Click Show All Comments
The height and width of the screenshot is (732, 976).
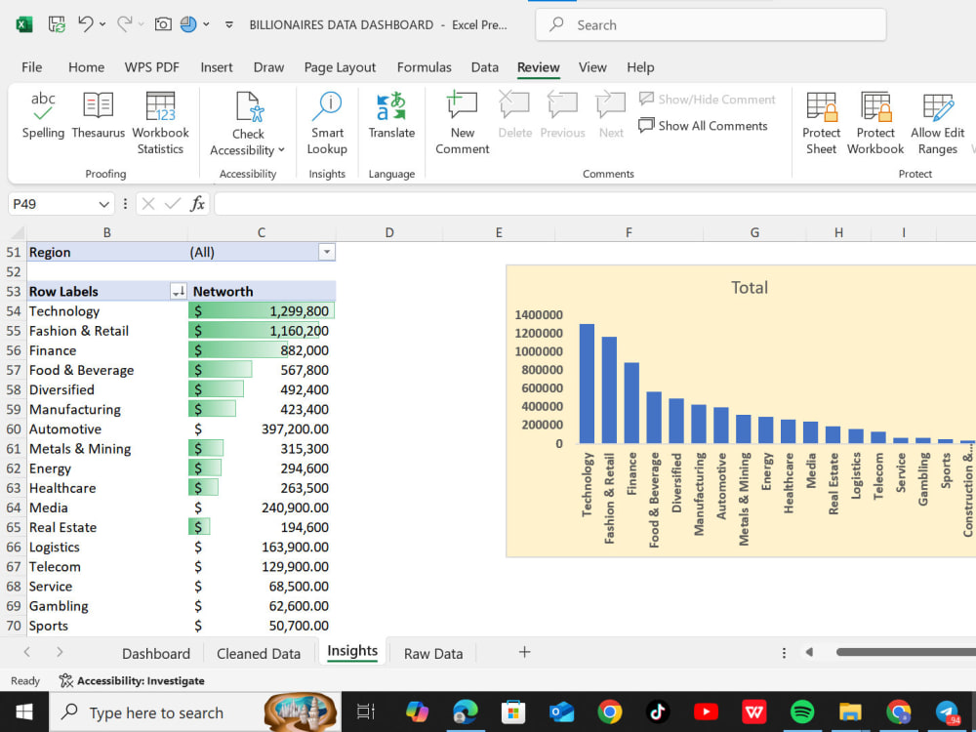pyautogui.click(x=704, y=126)
